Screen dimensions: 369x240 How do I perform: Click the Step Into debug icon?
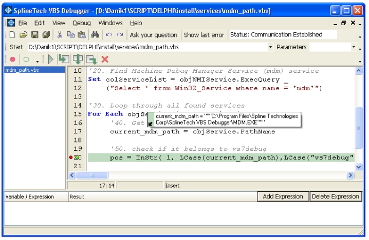(64, 59)
